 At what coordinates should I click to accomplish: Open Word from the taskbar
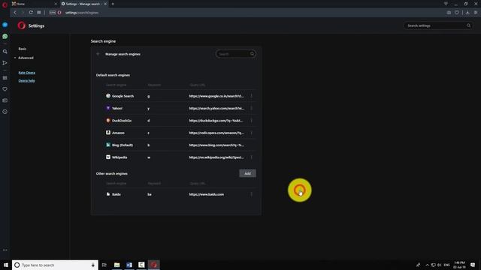point(129,265)
